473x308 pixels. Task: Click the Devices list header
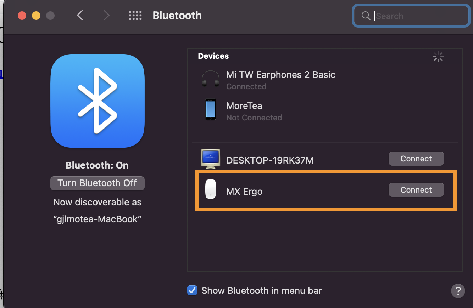point(213,56)
